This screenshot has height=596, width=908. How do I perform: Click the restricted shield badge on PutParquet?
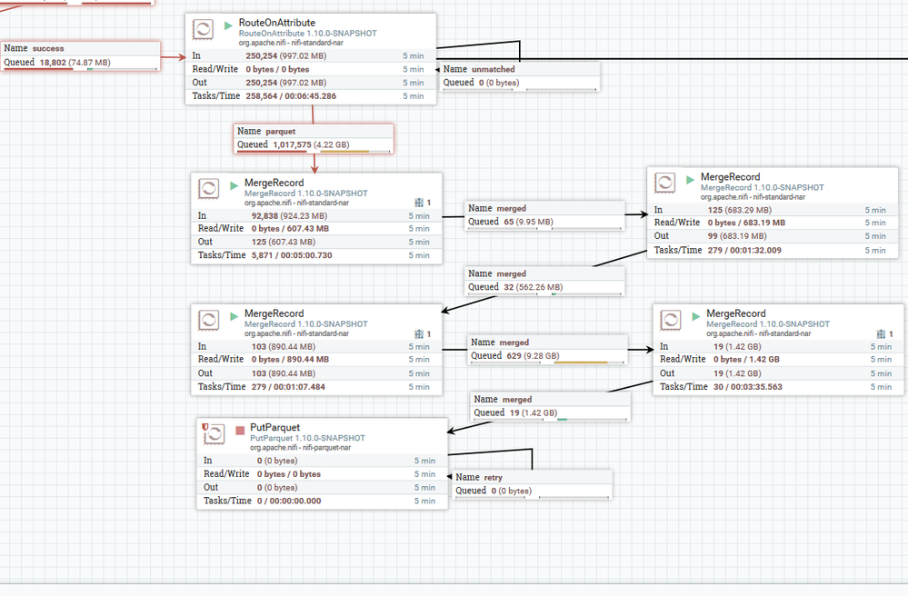click(x=205, y=427)
